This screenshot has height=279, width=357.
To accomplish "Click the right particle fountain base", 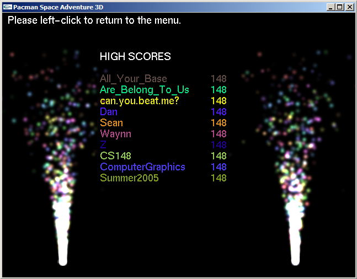I will tap(296, 243).
